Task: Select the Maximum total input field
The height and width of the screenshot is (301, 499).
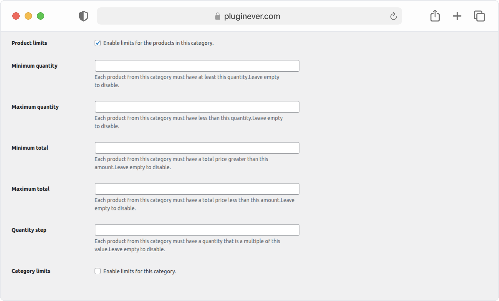Action: [197, 189]
